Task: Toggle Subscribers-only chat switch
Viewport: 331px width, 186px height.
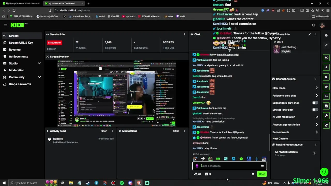Action: [315, 103]
